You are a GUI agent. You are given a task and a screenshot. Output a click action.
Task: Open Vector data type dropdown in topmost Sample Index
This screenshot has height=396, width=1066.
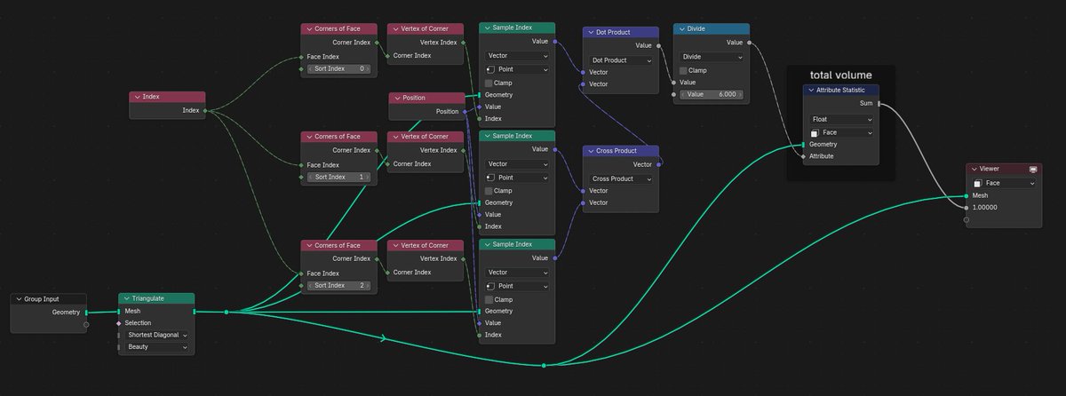[517, 55]
